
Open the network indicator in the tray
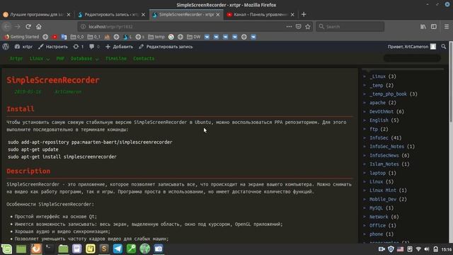[x=418, y=249]
